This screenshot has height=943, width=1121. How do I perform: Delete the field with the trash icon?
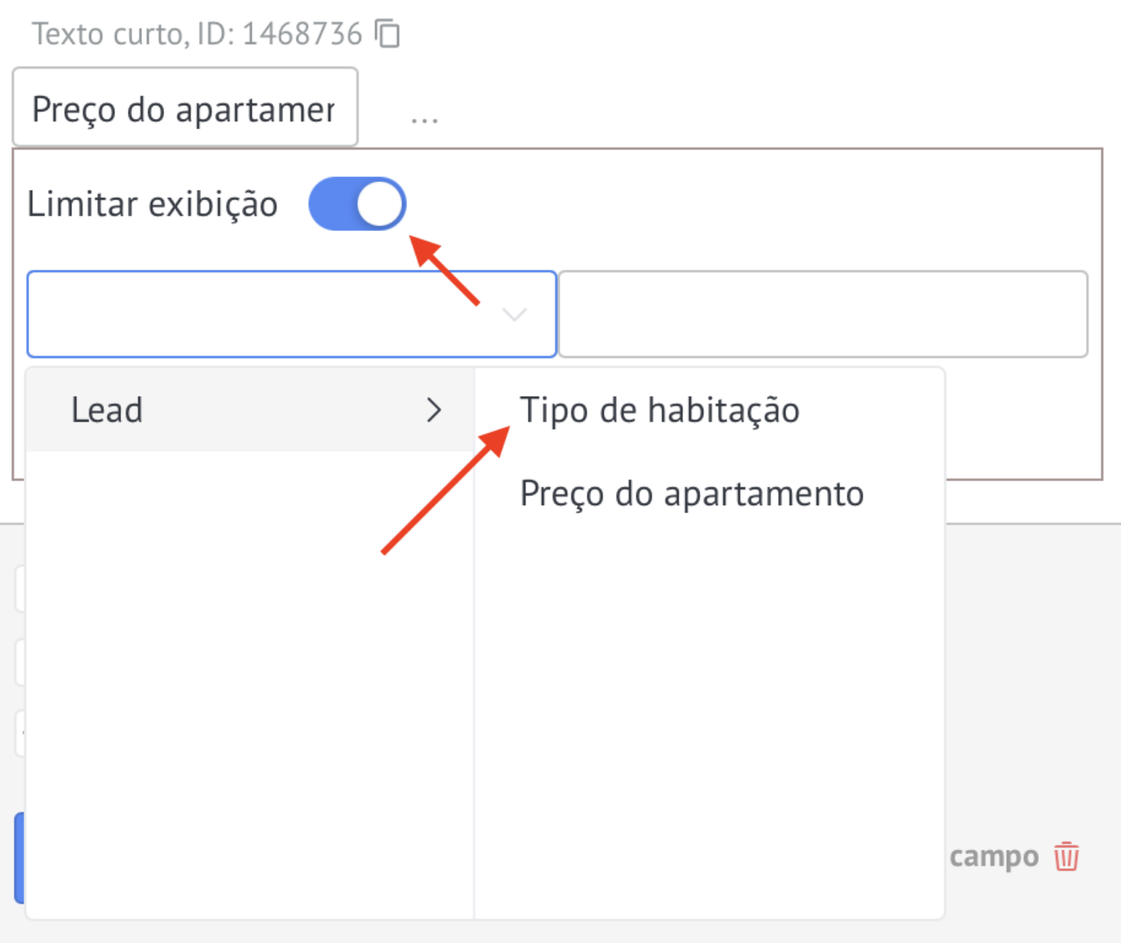[1066, 856]
